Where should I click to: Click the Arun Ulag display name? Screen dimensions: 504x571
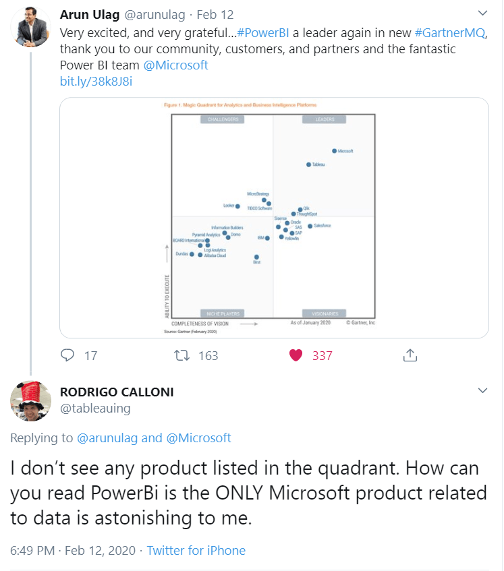[x=90, y=15]
